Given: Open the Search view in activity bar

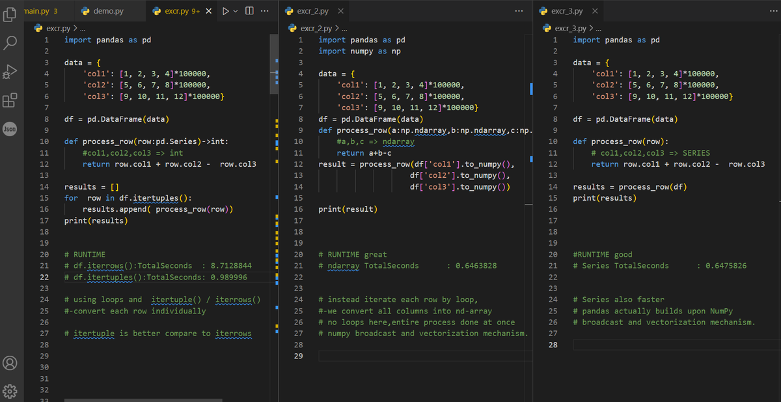Looking at the screenshot, I should [10, 43].
